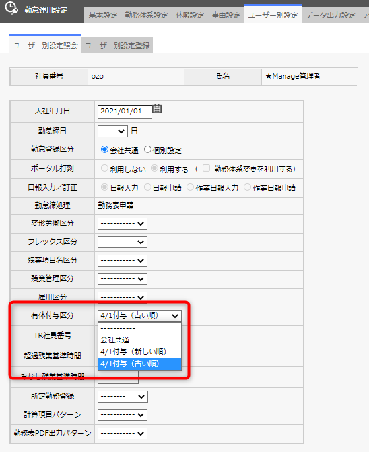Expand the 変形労働区分 dropdown

click(122, 224)
